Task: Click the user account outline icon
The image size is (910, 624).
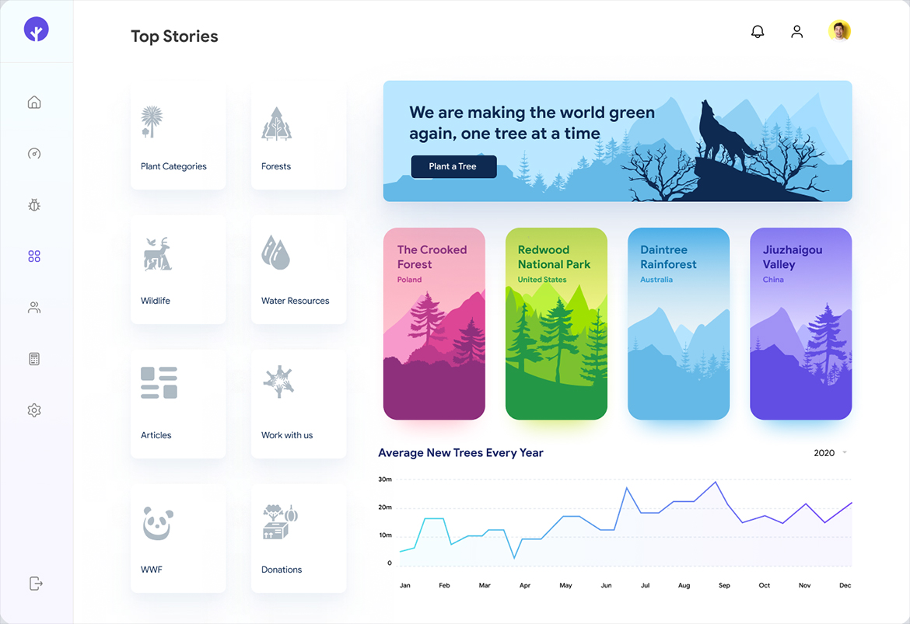Action: (x=796, y=31)
